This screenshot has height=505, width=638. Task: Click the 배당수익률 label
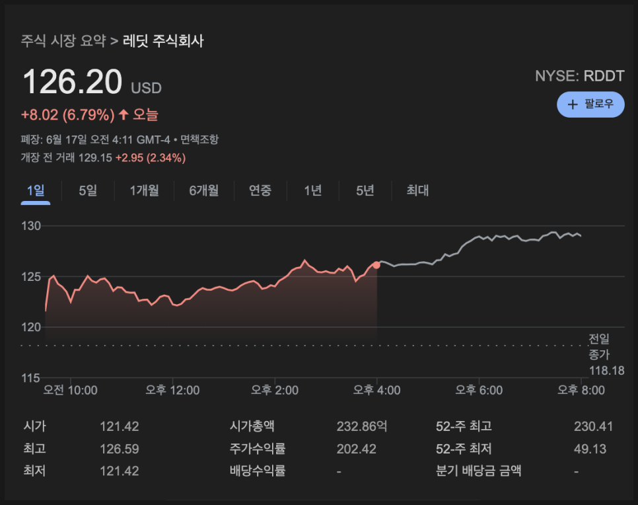pyautogui.click(x=258, y=471)
